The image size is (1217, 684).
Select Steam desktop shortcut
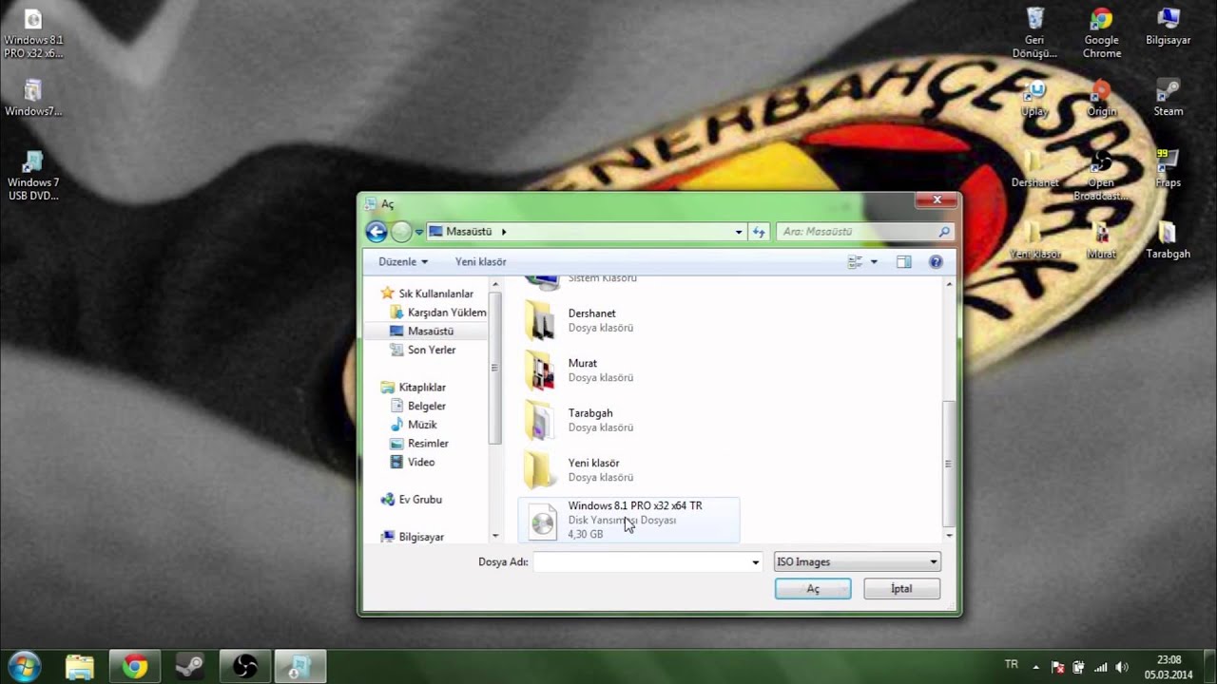tap(1168, 98)
